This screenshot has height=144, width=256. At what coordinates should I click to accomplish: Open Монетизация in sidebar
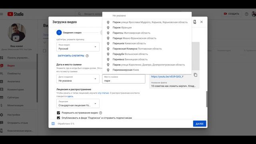click(18, 105)
